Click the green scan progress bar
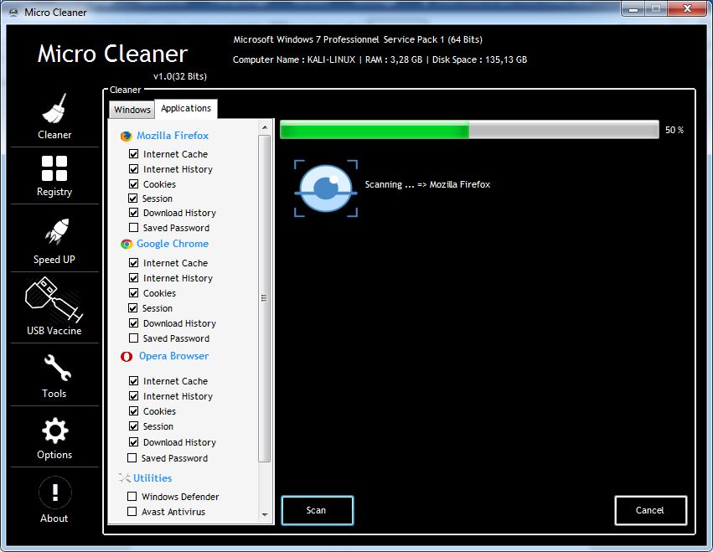This screenshot has height=552, width=713. coord(469,130)
